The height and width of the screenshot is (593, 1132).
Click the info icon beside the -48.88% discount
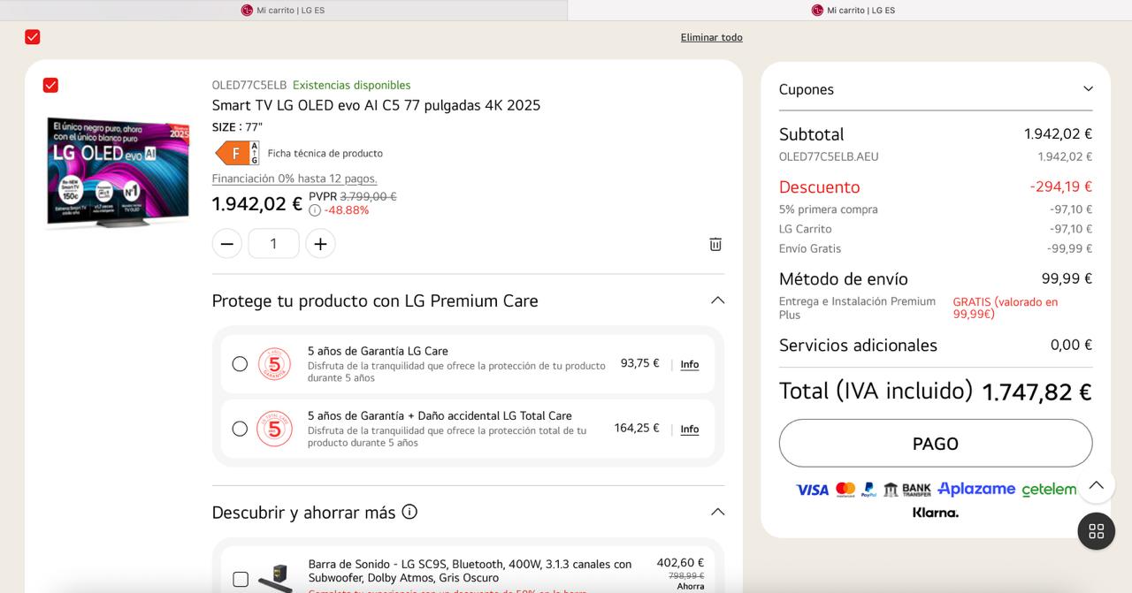coord(315,210)
